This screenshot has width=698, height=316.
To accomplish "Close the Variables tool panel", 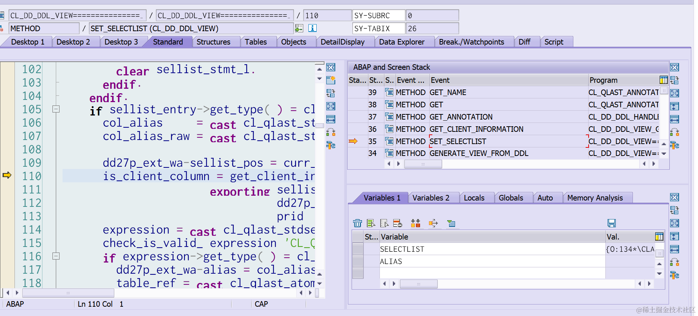I will click(675, 198).
